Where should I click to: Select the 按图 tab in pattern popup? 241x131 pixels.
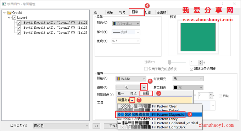146,93
